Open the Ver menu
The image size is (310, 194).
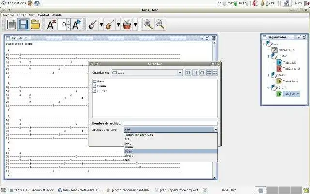(x=31, y=15)
